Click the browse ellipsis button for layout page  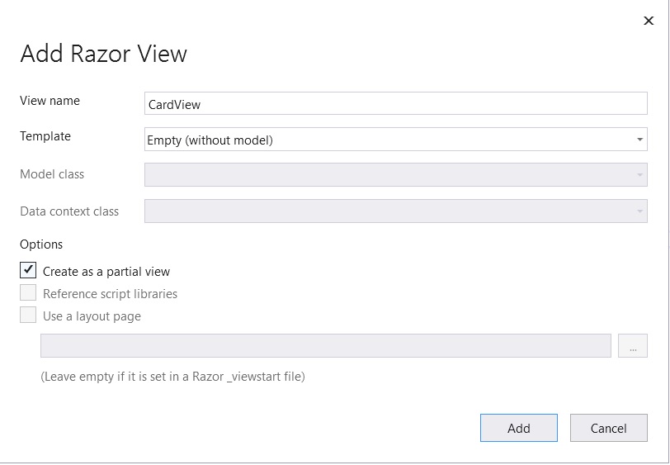click(x=632, y=345)
